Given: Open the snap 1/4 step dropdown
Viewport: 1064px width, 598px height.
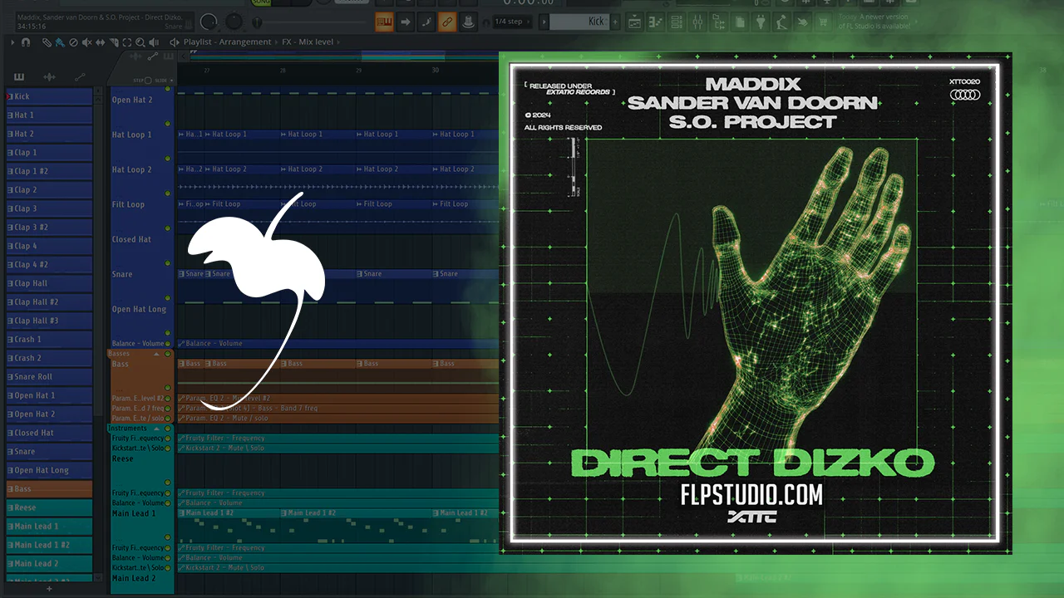Looking at the screenshot, I should tap(513, 22).
